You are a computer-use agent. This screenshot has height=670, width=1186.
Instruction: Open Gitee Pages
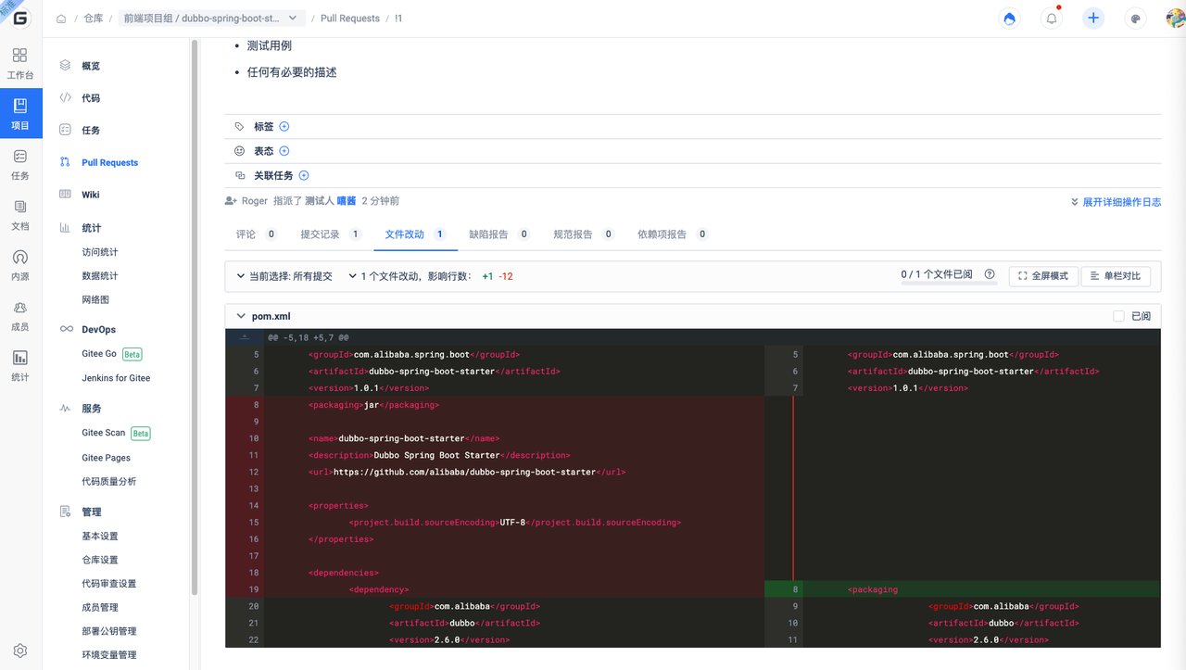106,458
